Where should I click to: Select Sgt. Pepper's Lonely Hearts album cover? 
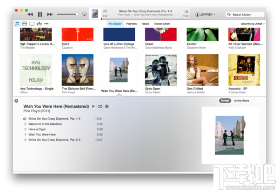[x=36, y=34]
